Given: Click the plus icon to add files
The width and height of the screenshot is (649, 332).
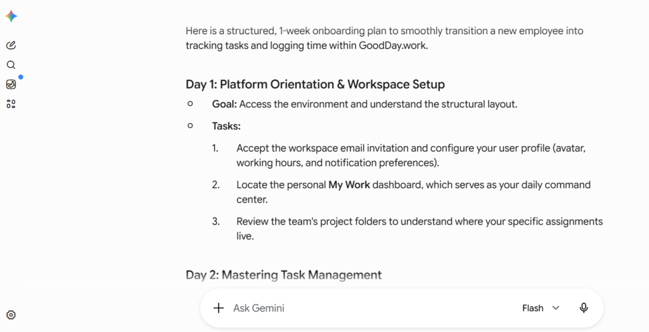Looking at the screenshot, I should 219,308.
